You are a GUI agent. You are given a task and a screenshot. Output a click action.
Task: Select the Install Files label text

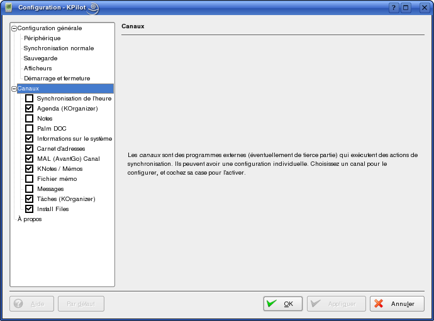pyautogui.click(x=53, y=209)
